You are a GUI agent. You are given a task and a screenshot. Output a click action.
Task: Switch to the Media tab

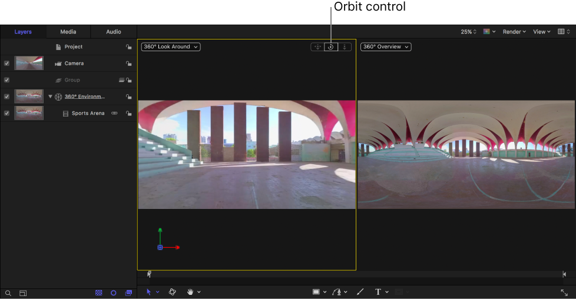68,32
